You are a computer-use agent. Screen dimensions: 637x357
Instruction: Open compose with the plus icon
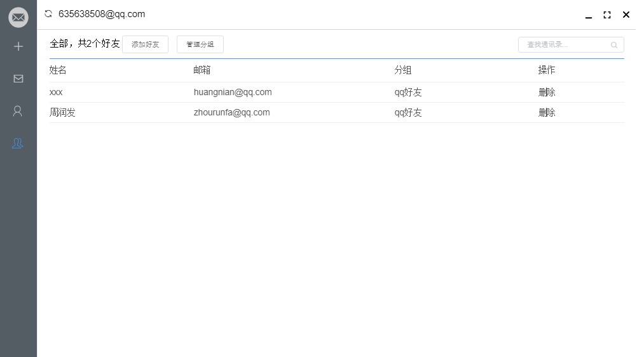[x=18, y=46]
